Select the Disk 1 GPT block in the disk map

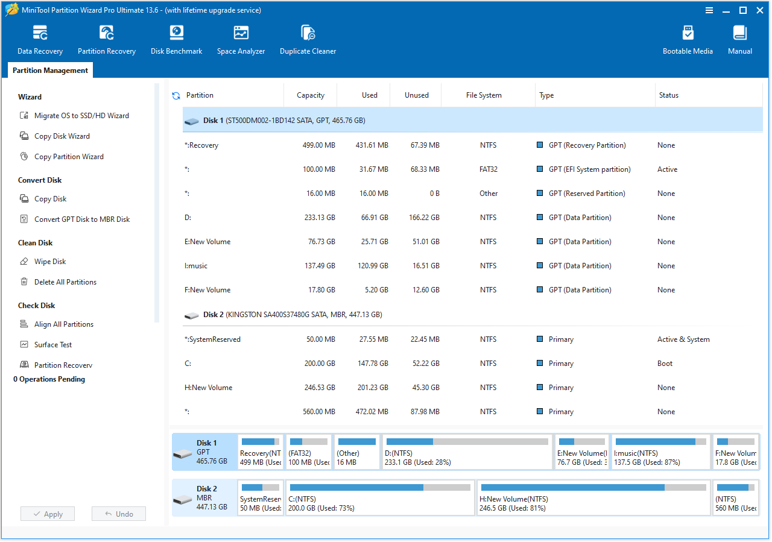(x=204, y=452)
